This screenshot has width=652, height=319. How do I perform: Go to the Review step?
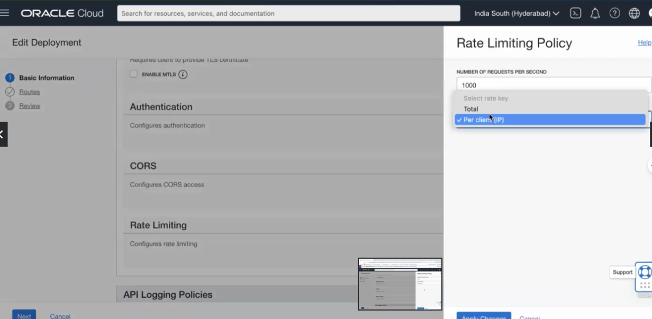coord(30,106)
